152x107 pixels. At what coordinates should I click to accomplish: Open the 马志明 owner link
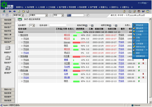[67, 67]
